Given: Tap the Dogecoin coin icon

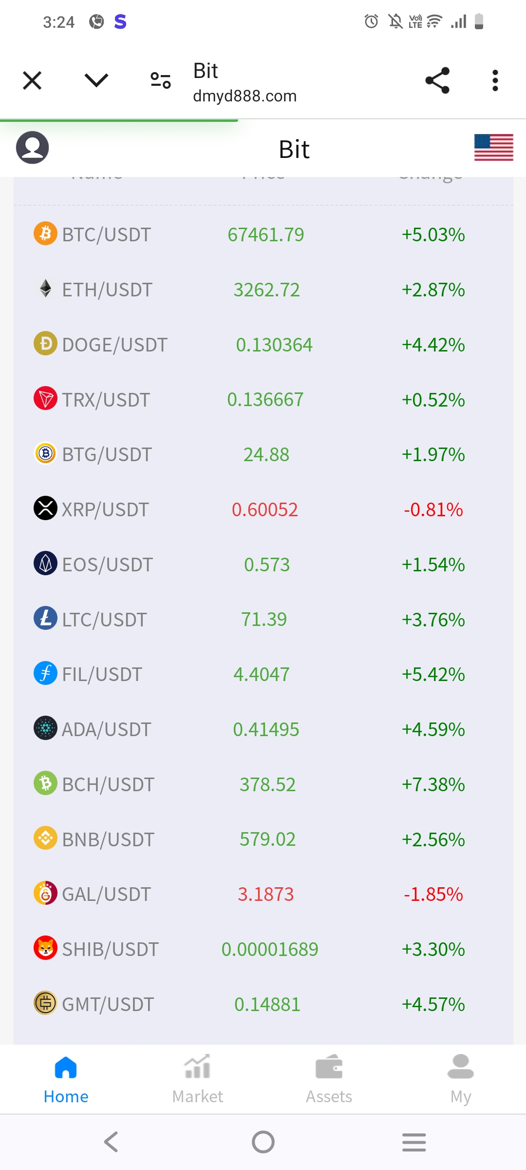Looking at the screenshot, I should click(45, 344).
